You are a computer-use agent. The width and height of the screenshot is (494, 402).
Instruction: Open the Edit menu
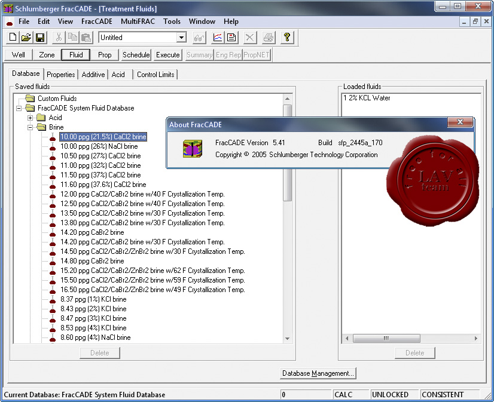[44, 22]
